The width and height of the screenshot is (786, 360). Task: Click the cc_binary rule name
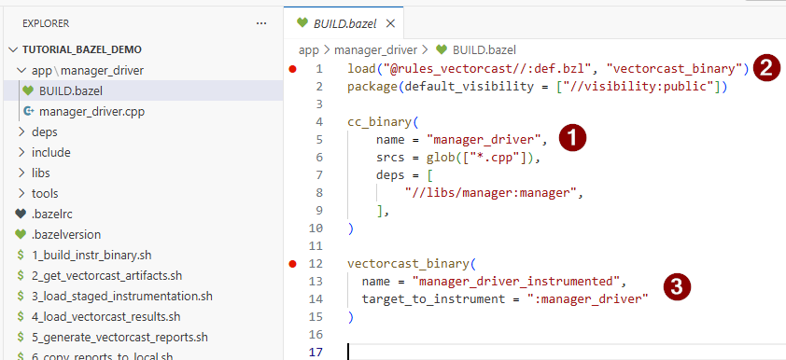379,121
